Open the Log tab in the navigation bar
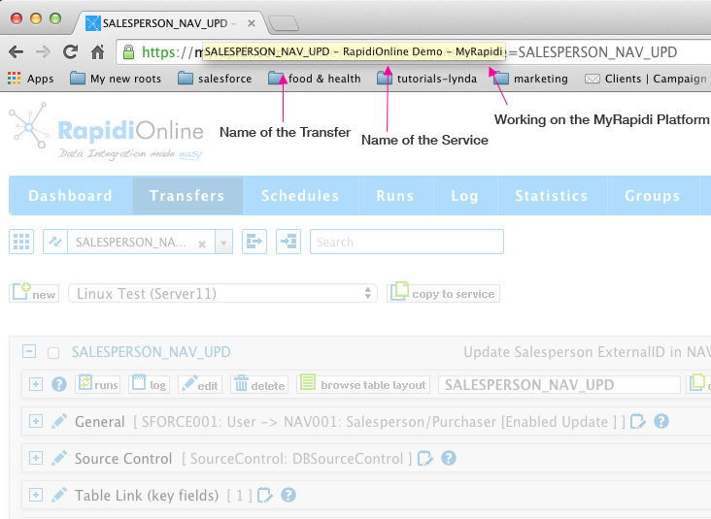 (465, 196)
